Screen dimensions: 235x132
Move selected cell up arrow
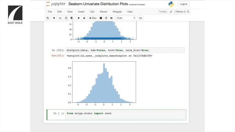[x=79, y=18]
